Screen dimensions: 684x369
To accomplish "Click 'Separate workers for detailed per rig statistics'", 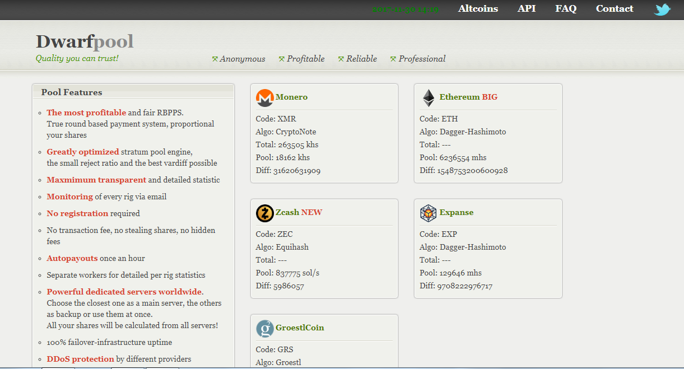I will (126, 275).
